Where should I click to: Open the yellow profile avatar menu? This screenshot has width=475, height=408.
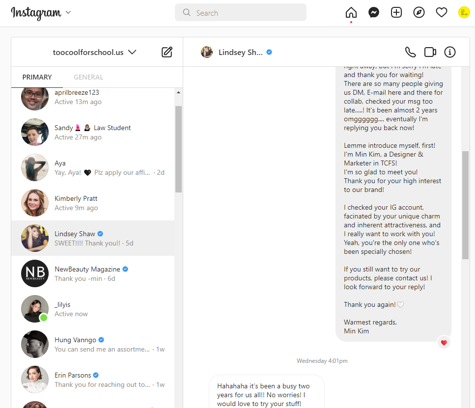464,12
